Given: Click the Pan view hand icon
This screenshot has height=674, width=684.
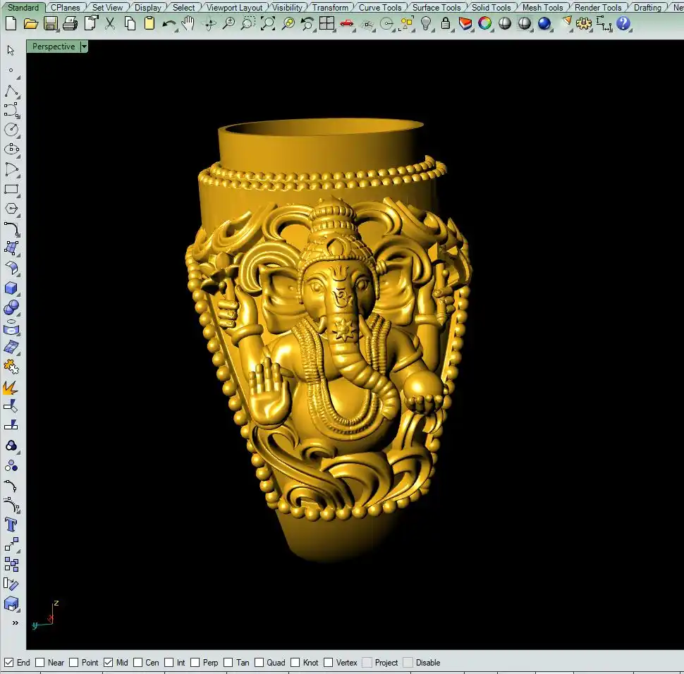Looking at the screenshot, I should [x=188, y=23].
